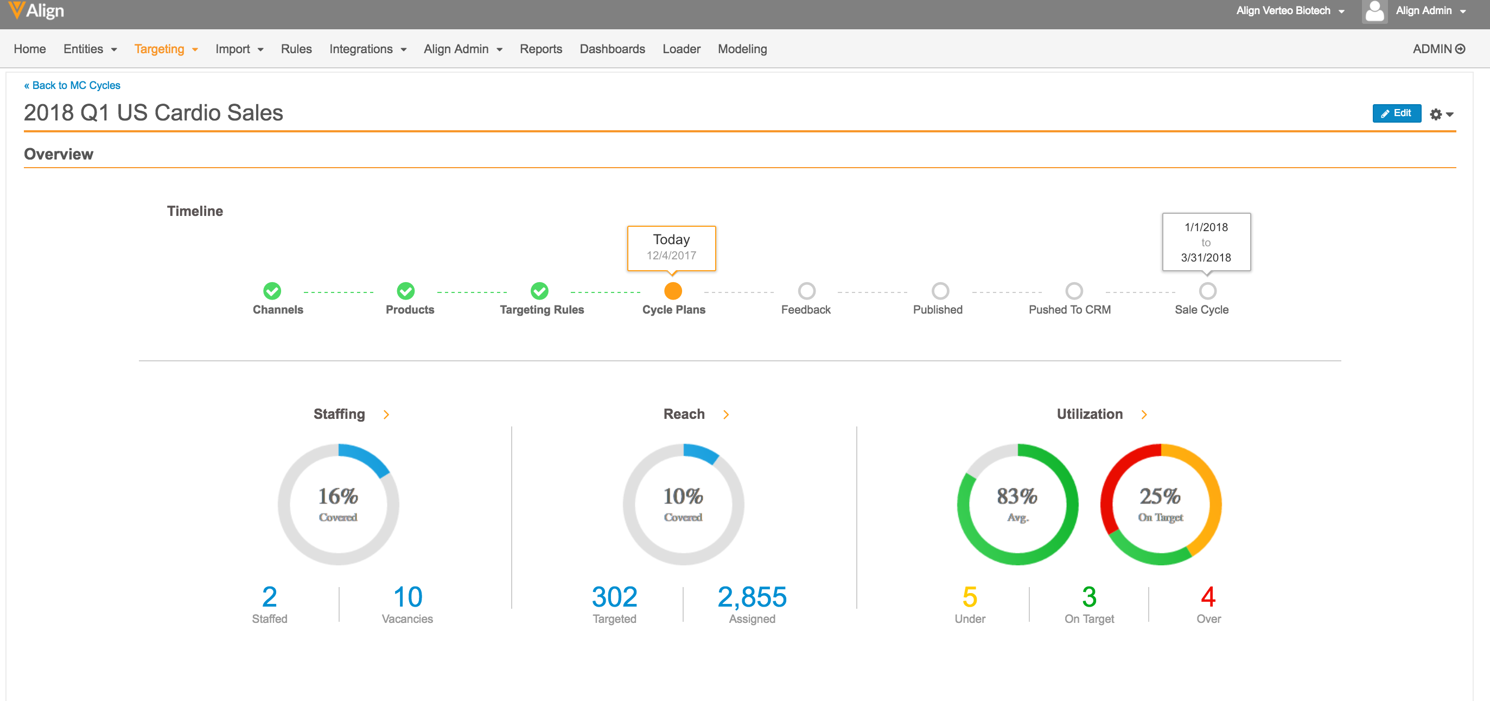This screenshot has height=701, width=1490.
Task: Click the Staffing orange chevron arrow
Action: coord(386,414)
